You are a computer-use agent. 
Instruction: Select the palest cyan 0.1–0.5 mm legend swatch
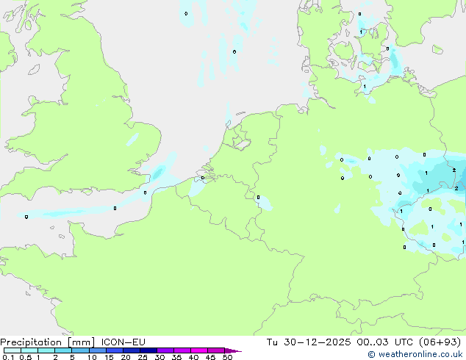click(x=12, y=350)
